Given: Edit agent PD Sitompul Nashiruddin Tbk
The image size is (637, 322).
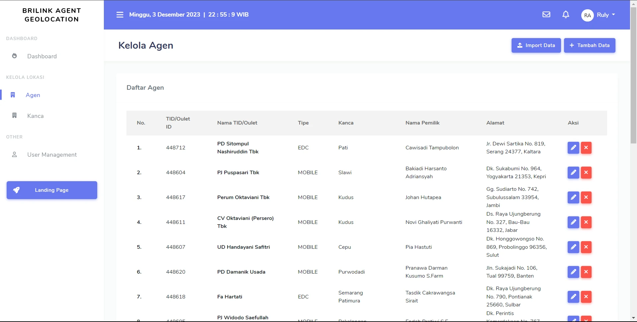Looking at the screenshot, I should (573, 148).
